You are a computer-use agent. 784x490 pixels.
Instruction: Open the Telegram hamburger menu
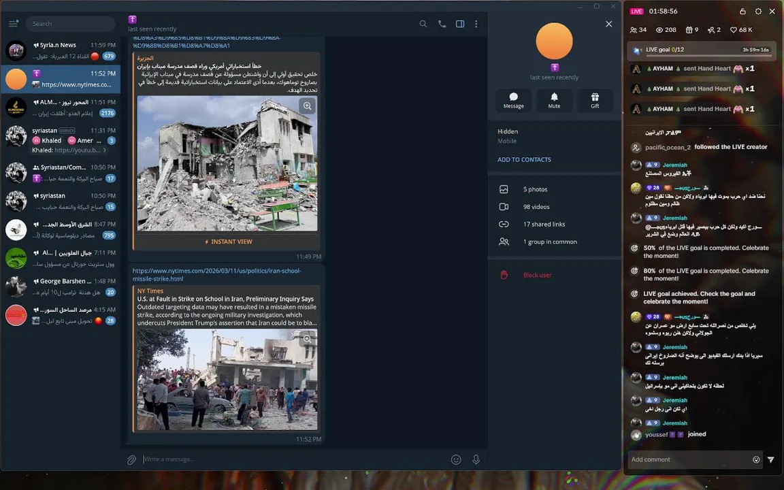tap(13, 24)
